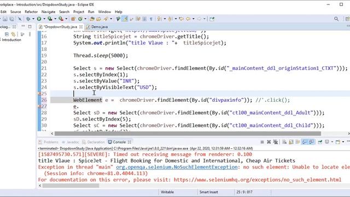Viewport: 350px width, 197px height.
Task: Click the Save icon in the toolbar
Action: coord(5,19)
